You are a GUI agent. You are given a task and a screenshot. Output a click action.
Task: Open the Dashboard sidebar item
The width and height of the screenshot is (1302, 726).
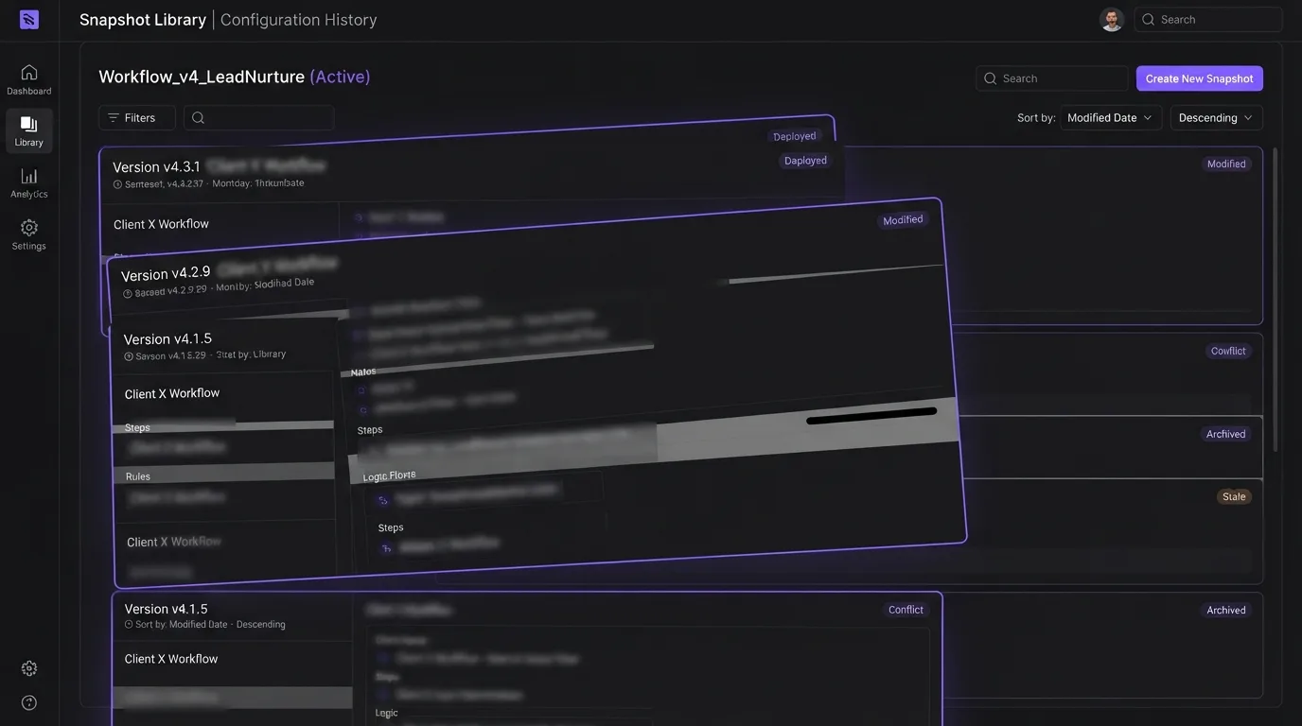[29, 80]
